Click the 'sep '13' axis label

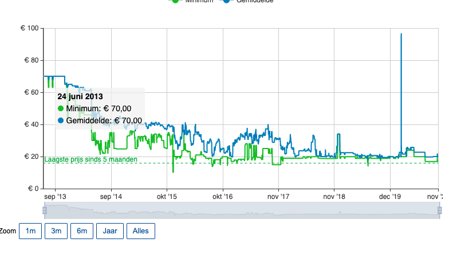pyautogui.click(x=55, y=197)
